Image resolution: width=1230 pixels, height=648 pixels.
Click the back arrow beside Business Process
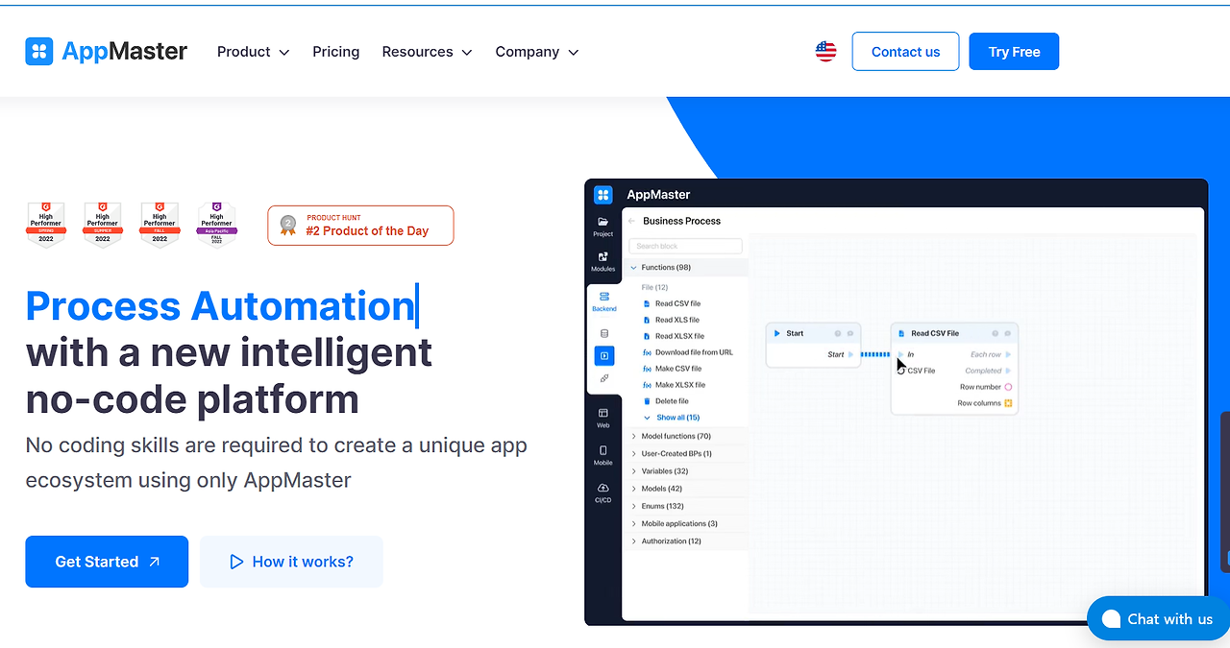(632, 221)
